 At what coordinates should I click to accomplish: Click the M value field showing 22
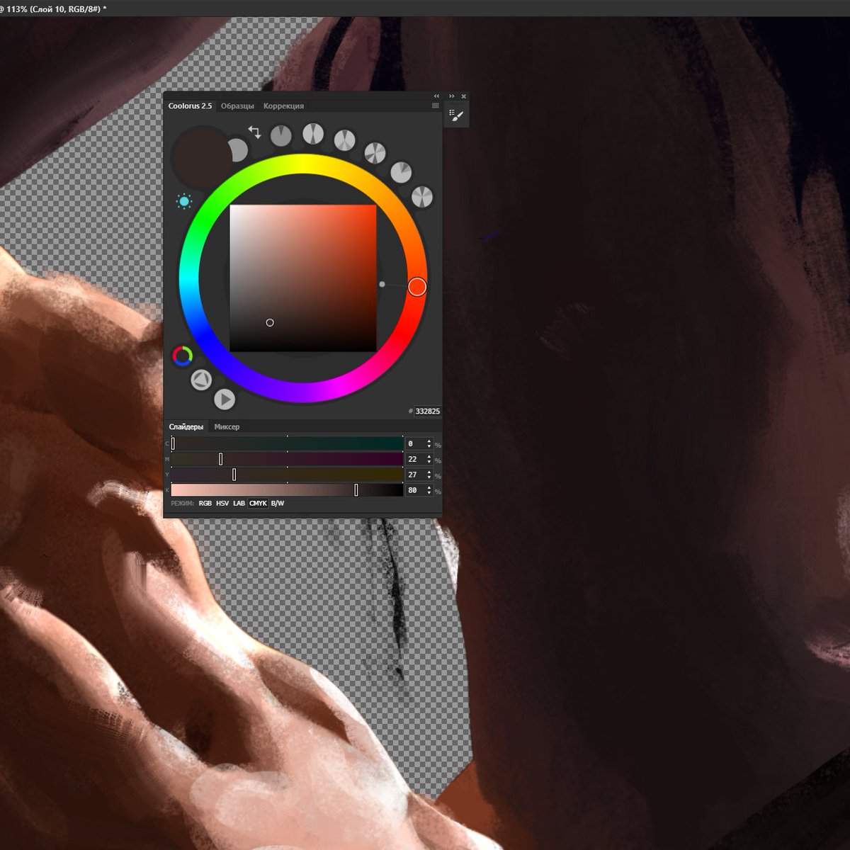415,459
